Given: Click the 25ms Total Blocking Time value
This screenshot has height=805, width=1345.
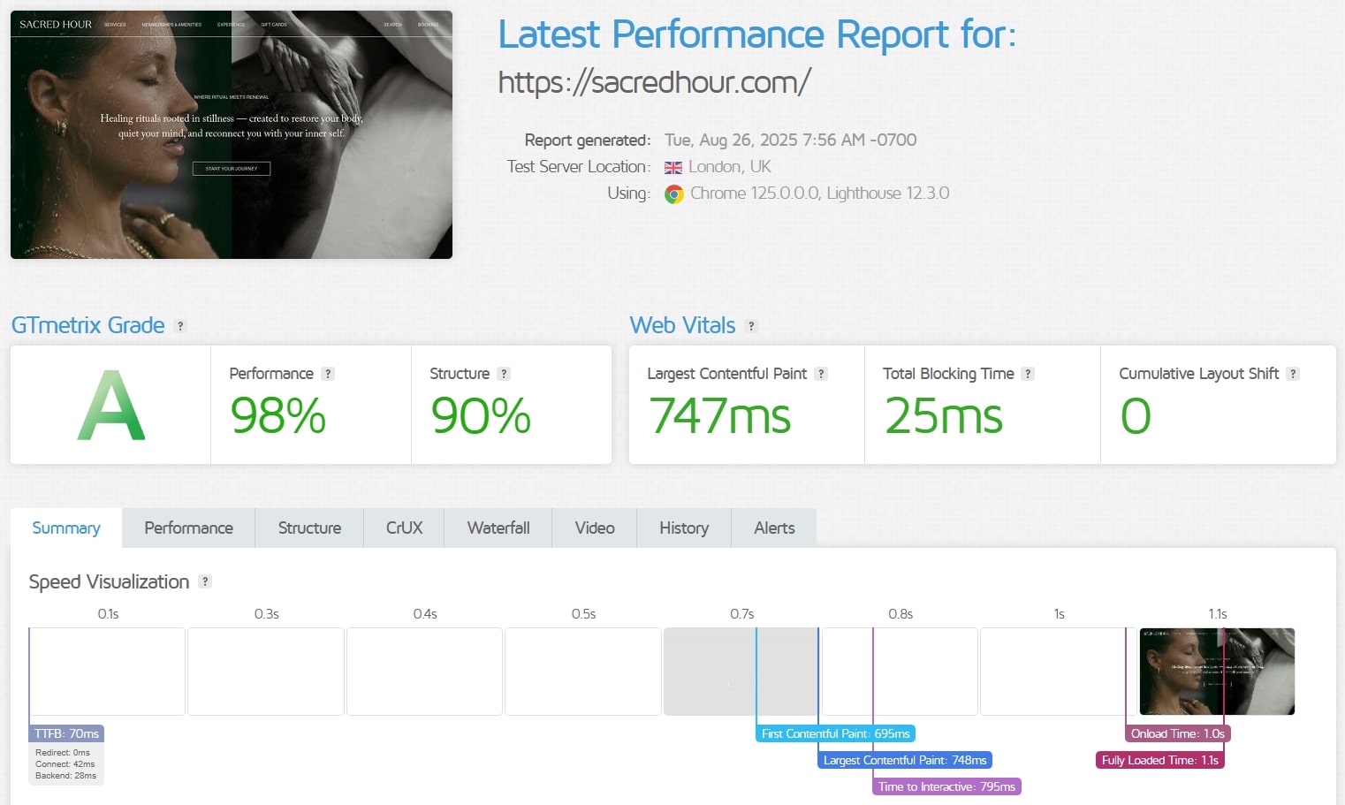Looking at the screenshot, I should 944,415.
